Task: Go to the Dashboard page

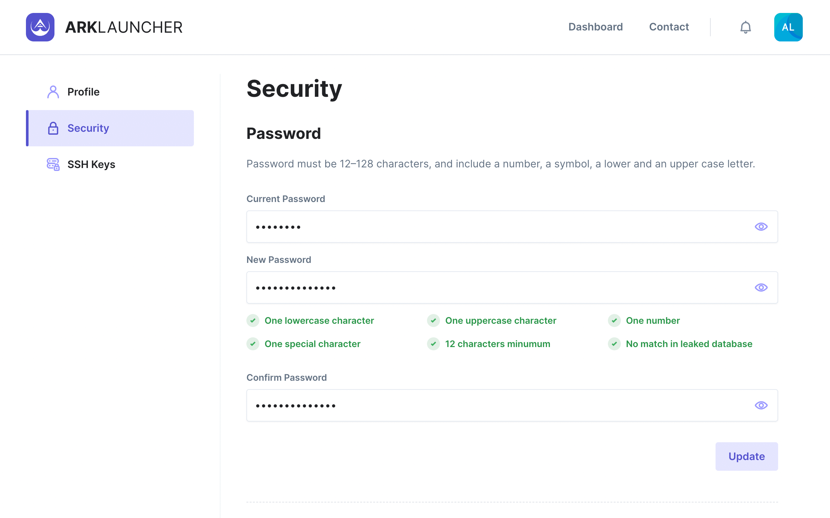Action: pos(595,27)
